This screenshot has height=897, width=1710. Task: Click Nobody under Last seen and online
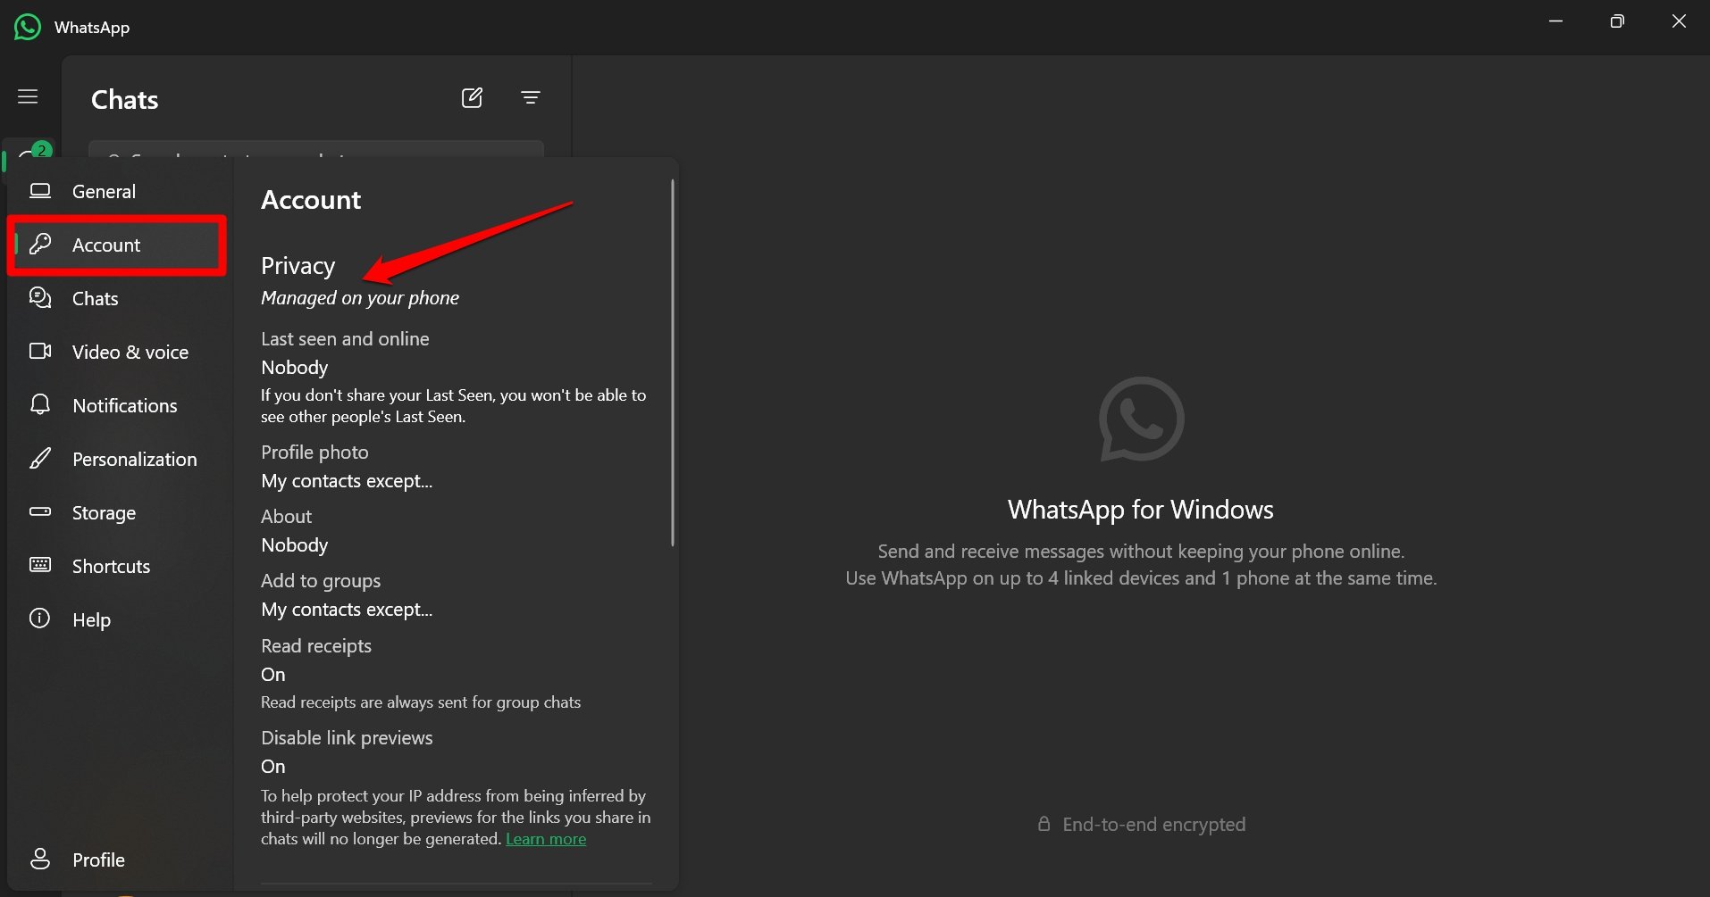coord(294,368)
